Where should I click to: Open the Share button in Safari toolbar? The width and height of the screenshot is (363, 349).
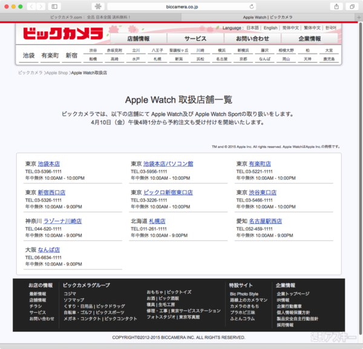pyautogui.click(x=336, y=7)
